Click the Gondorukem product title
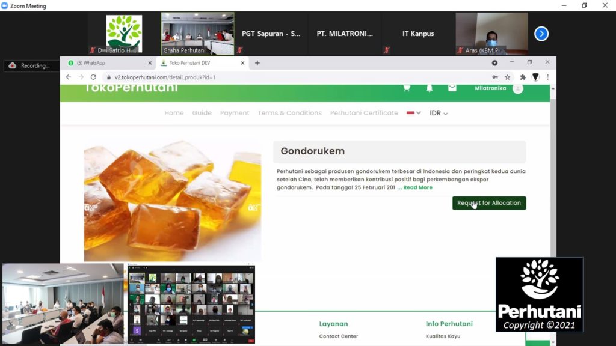The image size is (616, 346). [313, 151]
